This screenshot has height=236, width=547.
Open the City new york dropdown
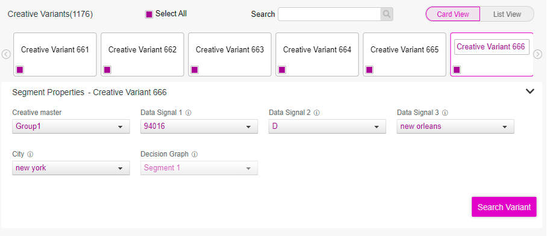point(71,168)
